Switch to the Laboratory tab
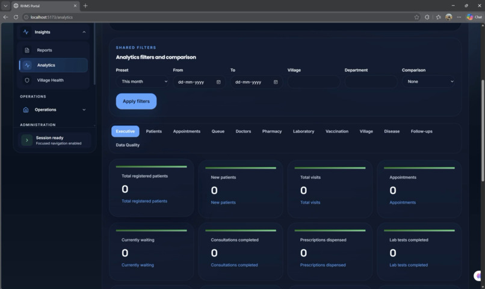 point(303,131)
